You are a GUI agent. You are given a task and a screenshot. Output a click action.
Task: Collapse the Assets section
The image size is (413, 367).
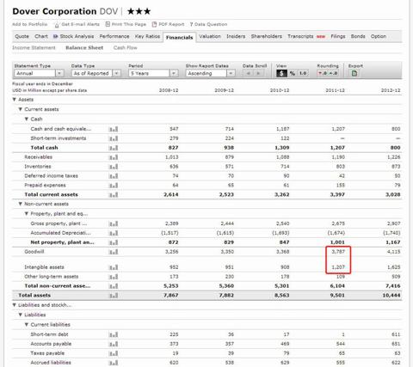point(15,100)
